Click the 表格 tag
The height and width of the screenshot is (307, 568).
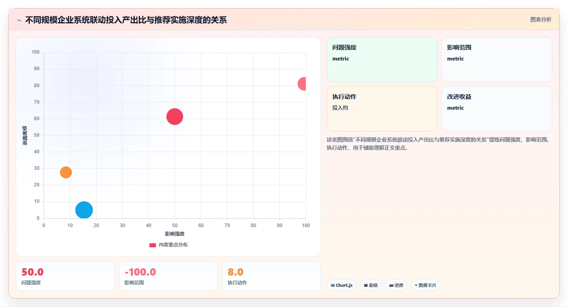(371, 285)
